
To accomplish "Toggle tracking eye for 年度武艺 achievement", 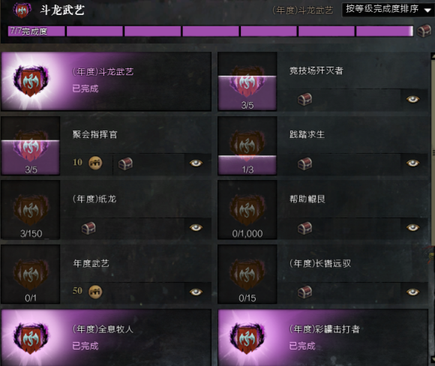I will point(196,292).
